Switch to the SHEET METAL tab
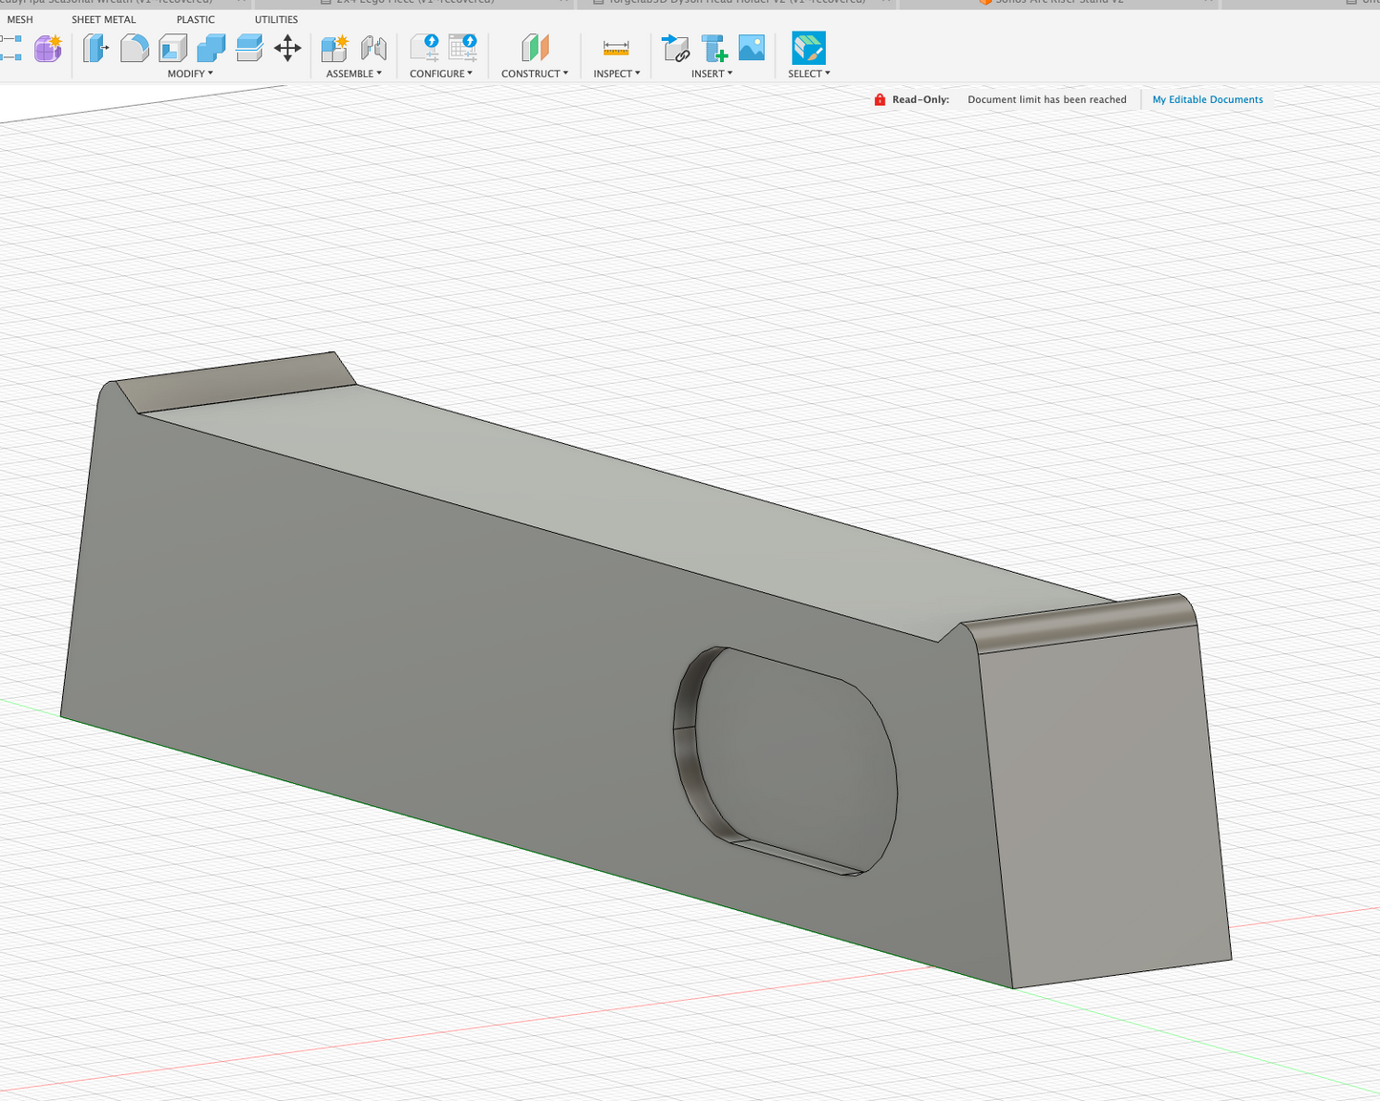This screenshot has height=1101, width=1380. 104,19
